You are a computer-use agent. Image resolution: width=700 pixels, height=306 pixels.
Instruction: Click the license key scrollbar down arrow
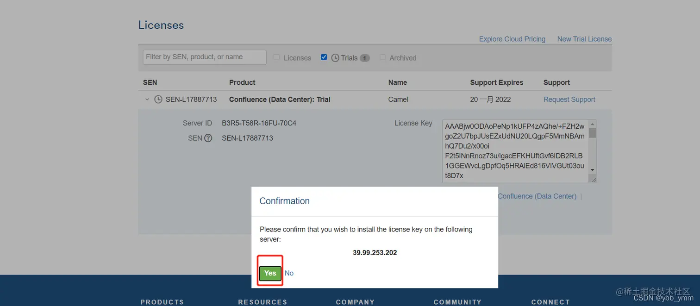pyautogui.click(x=593, y=170)
